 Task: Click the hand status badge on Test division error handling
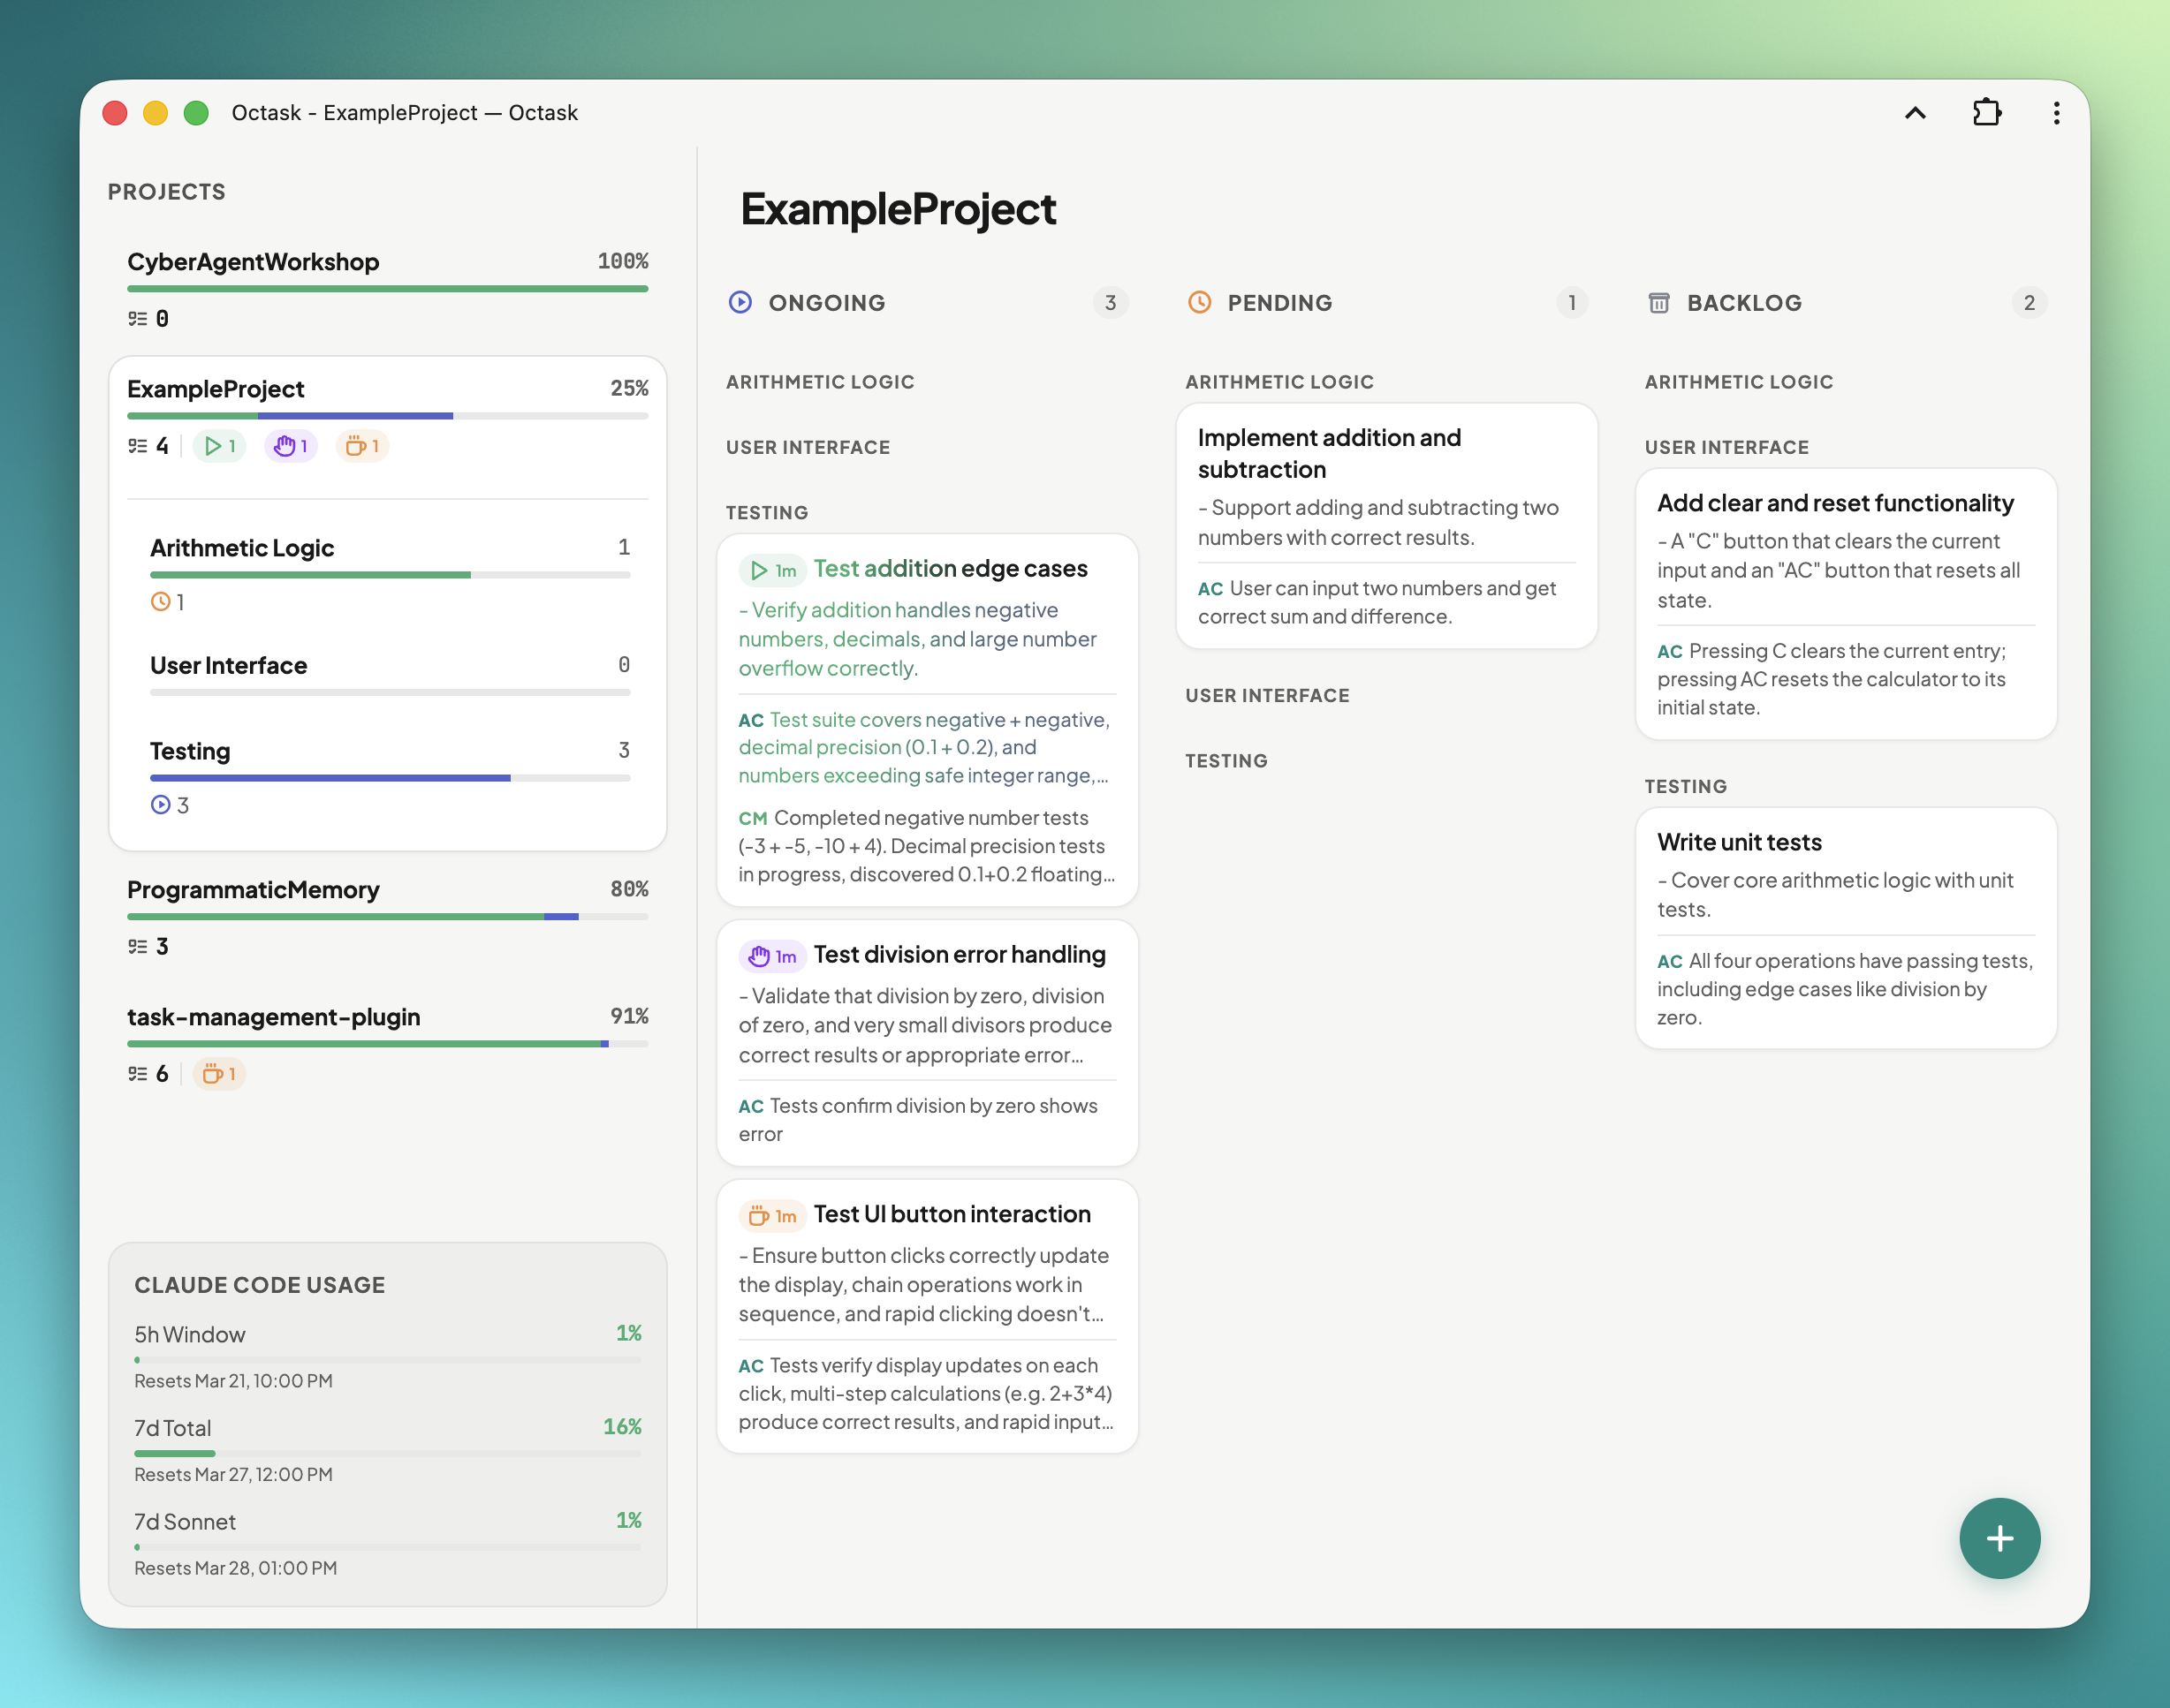pyautogui.click(x=771, y=956)
